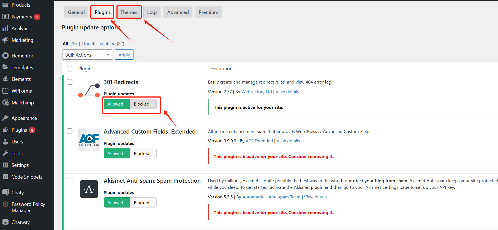The height and width of the screenshot is (230, 498).
Task: Click the Tools wrench icon
Action: point(5,153)
